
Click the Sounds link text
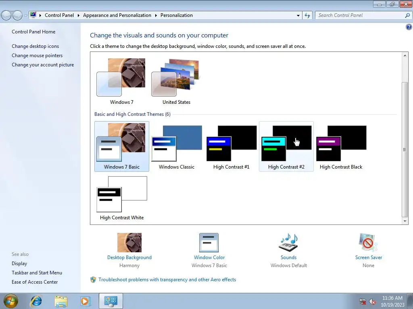coord(289,257)
